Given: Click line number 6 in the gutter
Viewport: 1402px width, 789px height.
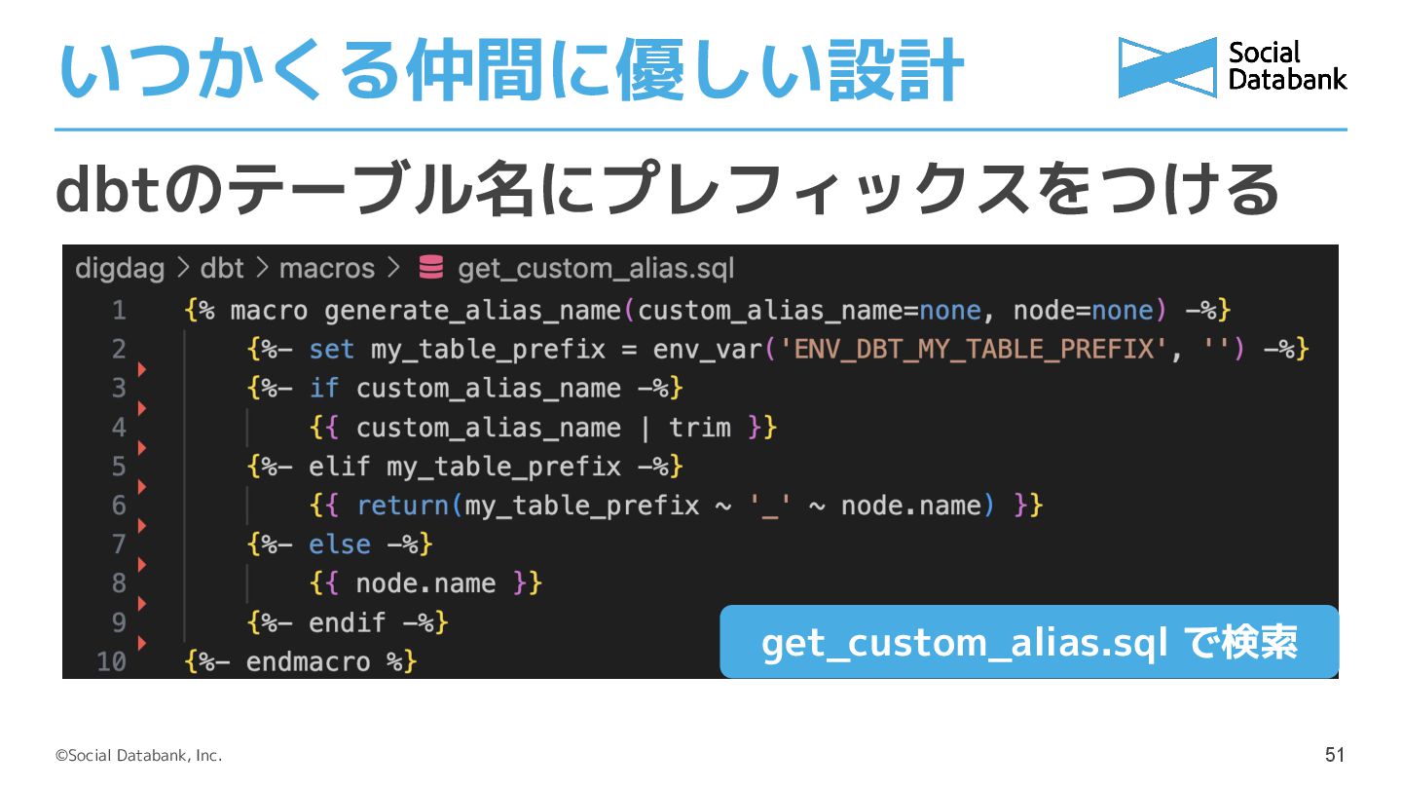Looking at the screenshot, I should 119,506.
